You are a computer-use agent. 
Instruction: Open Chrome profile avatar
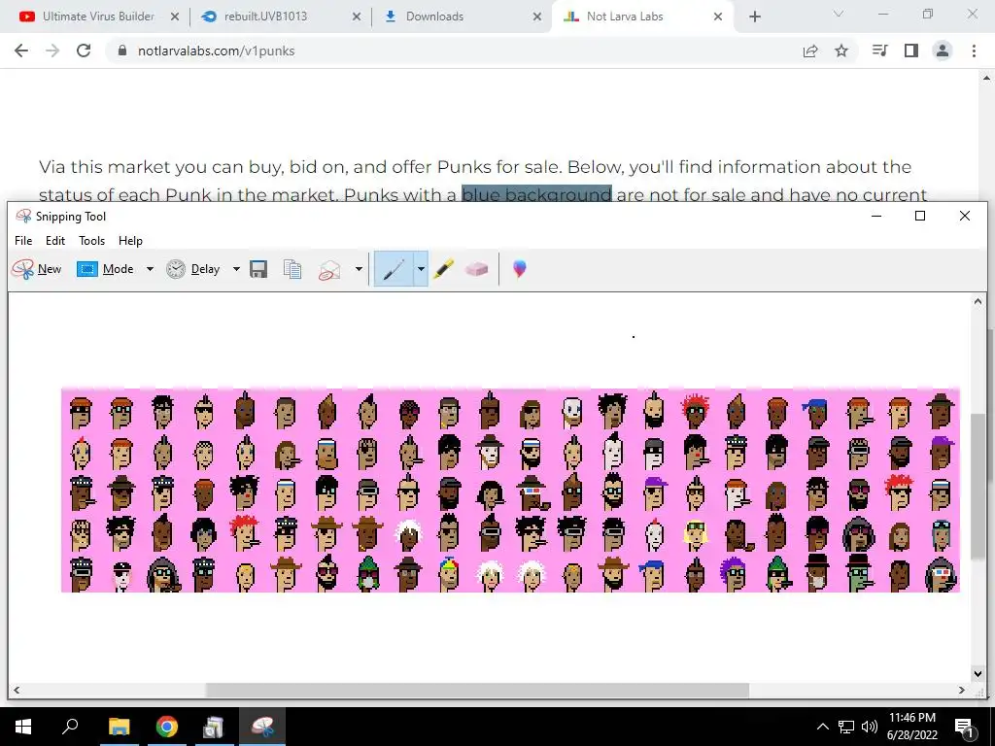pyautogui.click(x=943, y=51)
